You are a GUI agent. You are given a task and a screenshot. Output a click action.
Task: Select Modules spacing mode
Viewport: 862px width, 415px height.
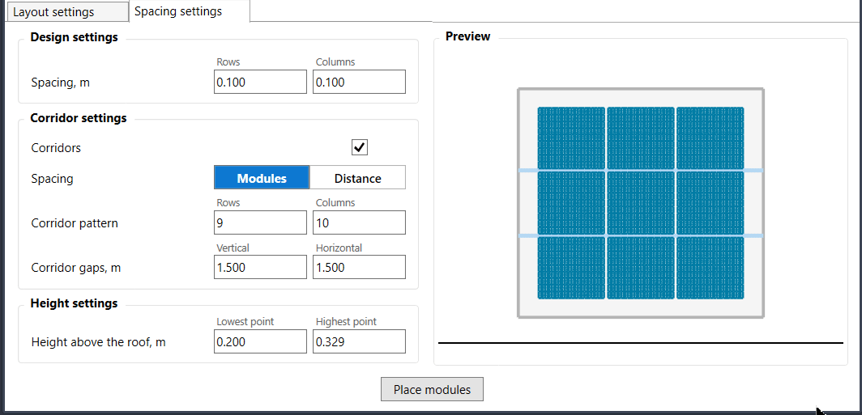(262, 178)
